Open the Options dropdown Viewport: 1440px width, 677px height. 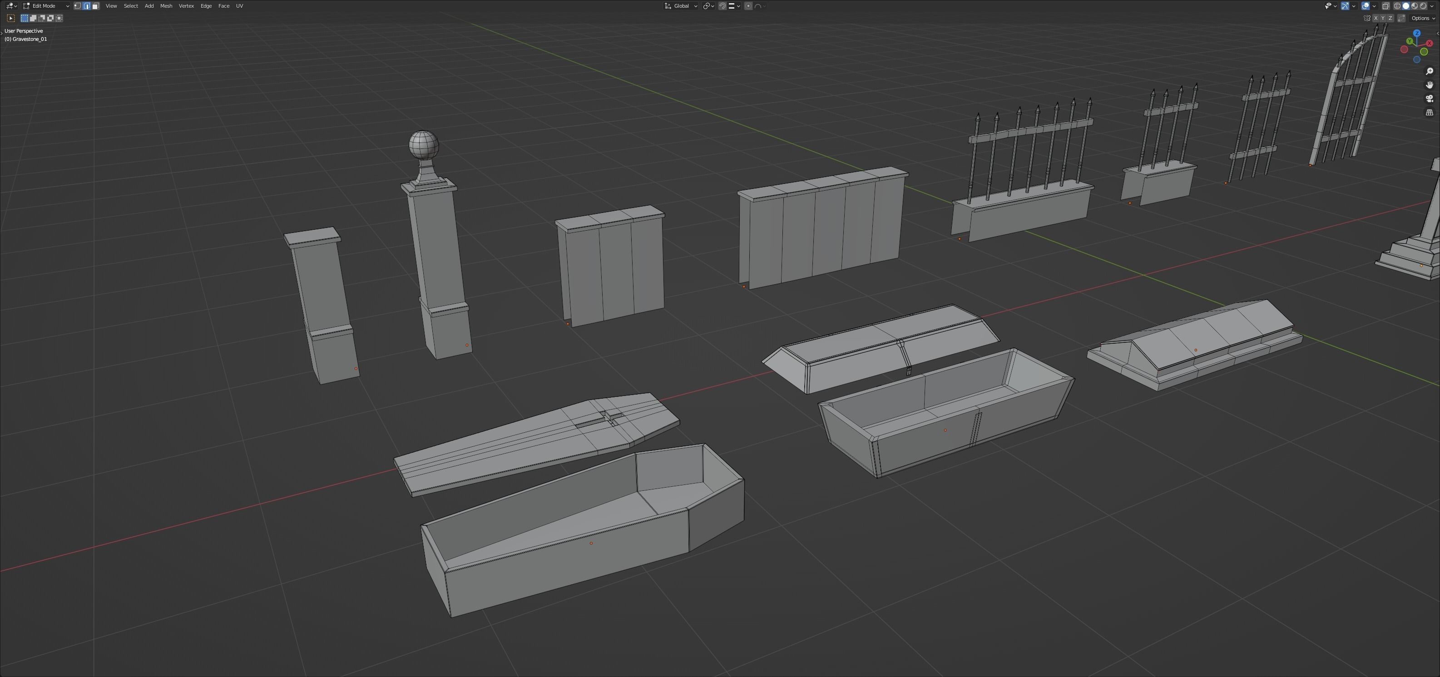coord(1423,19)
